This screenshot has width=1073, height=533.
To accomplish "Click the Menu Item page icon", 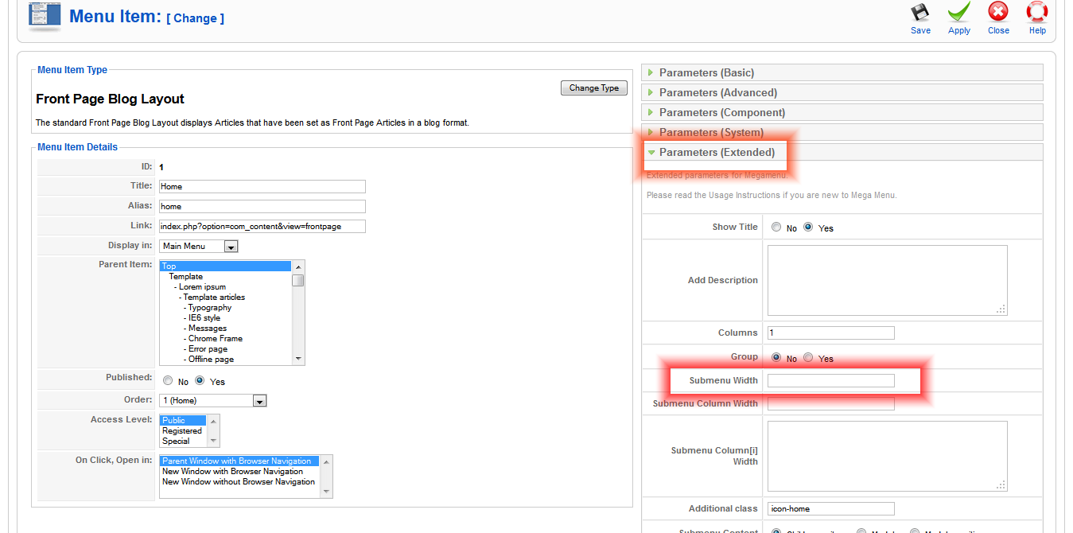I will 45,16.
